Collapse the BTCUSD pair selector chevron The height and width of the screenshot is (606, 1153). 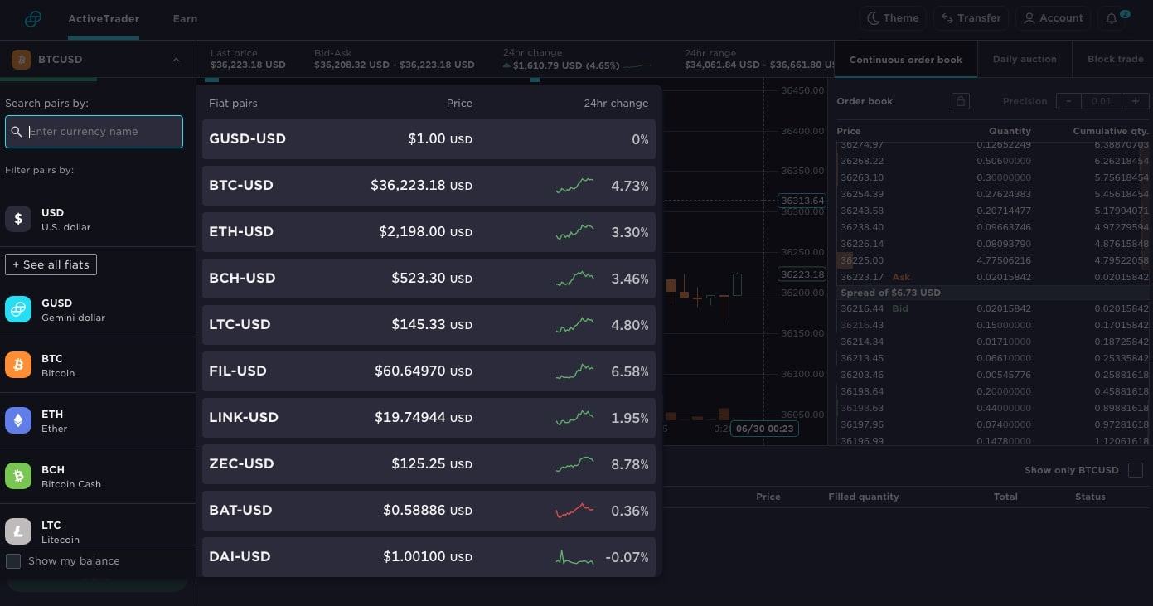click(x=175, y=60)
